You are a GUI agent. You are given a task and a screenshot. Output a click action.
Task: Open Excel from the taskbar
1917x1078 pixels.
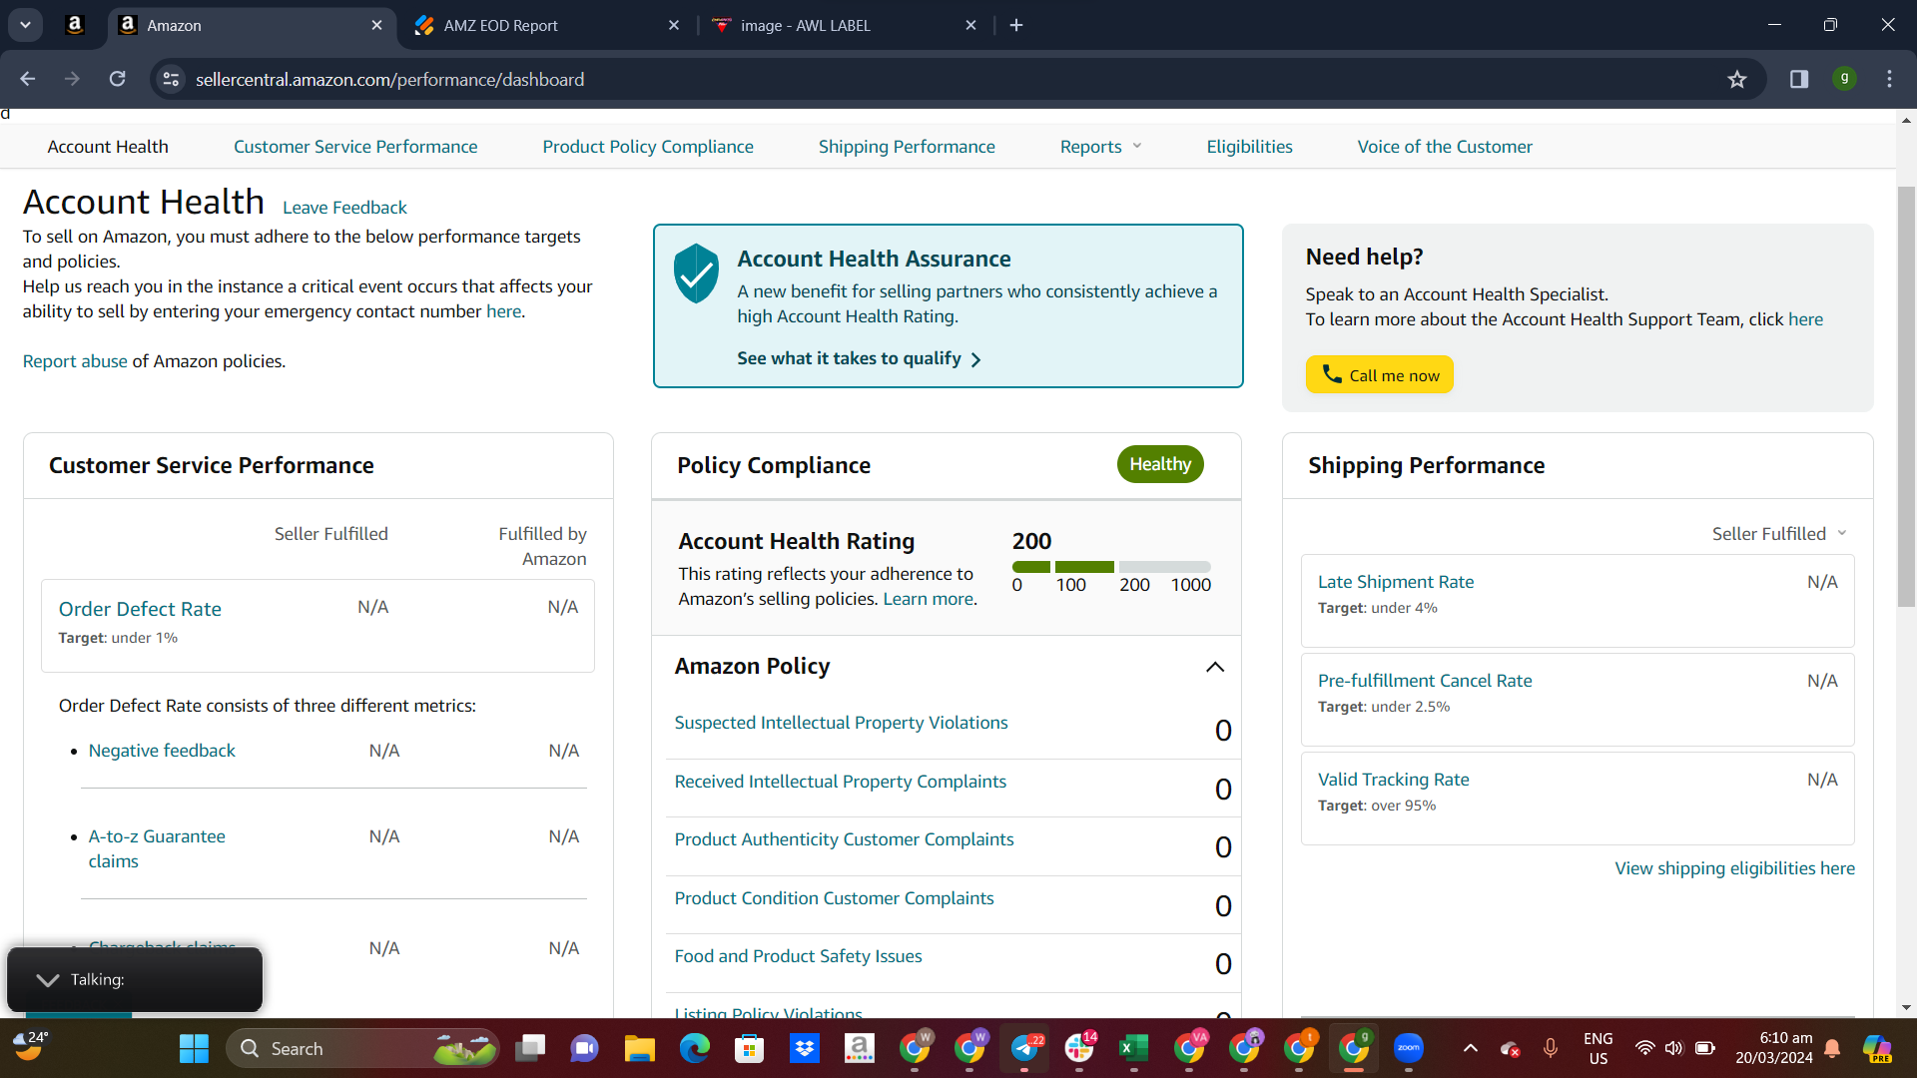click(x=1133, y=1048)
